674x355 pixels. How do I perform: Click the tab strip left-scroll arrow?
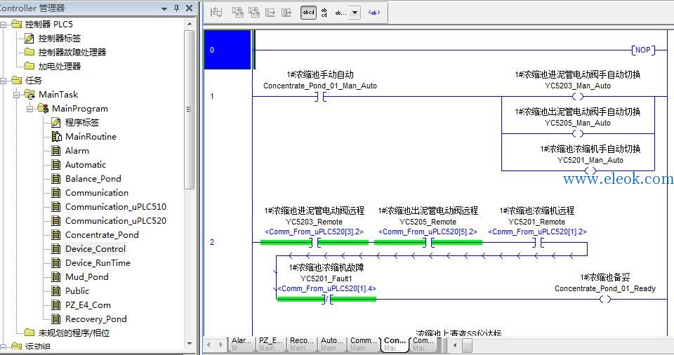point(209,344)
